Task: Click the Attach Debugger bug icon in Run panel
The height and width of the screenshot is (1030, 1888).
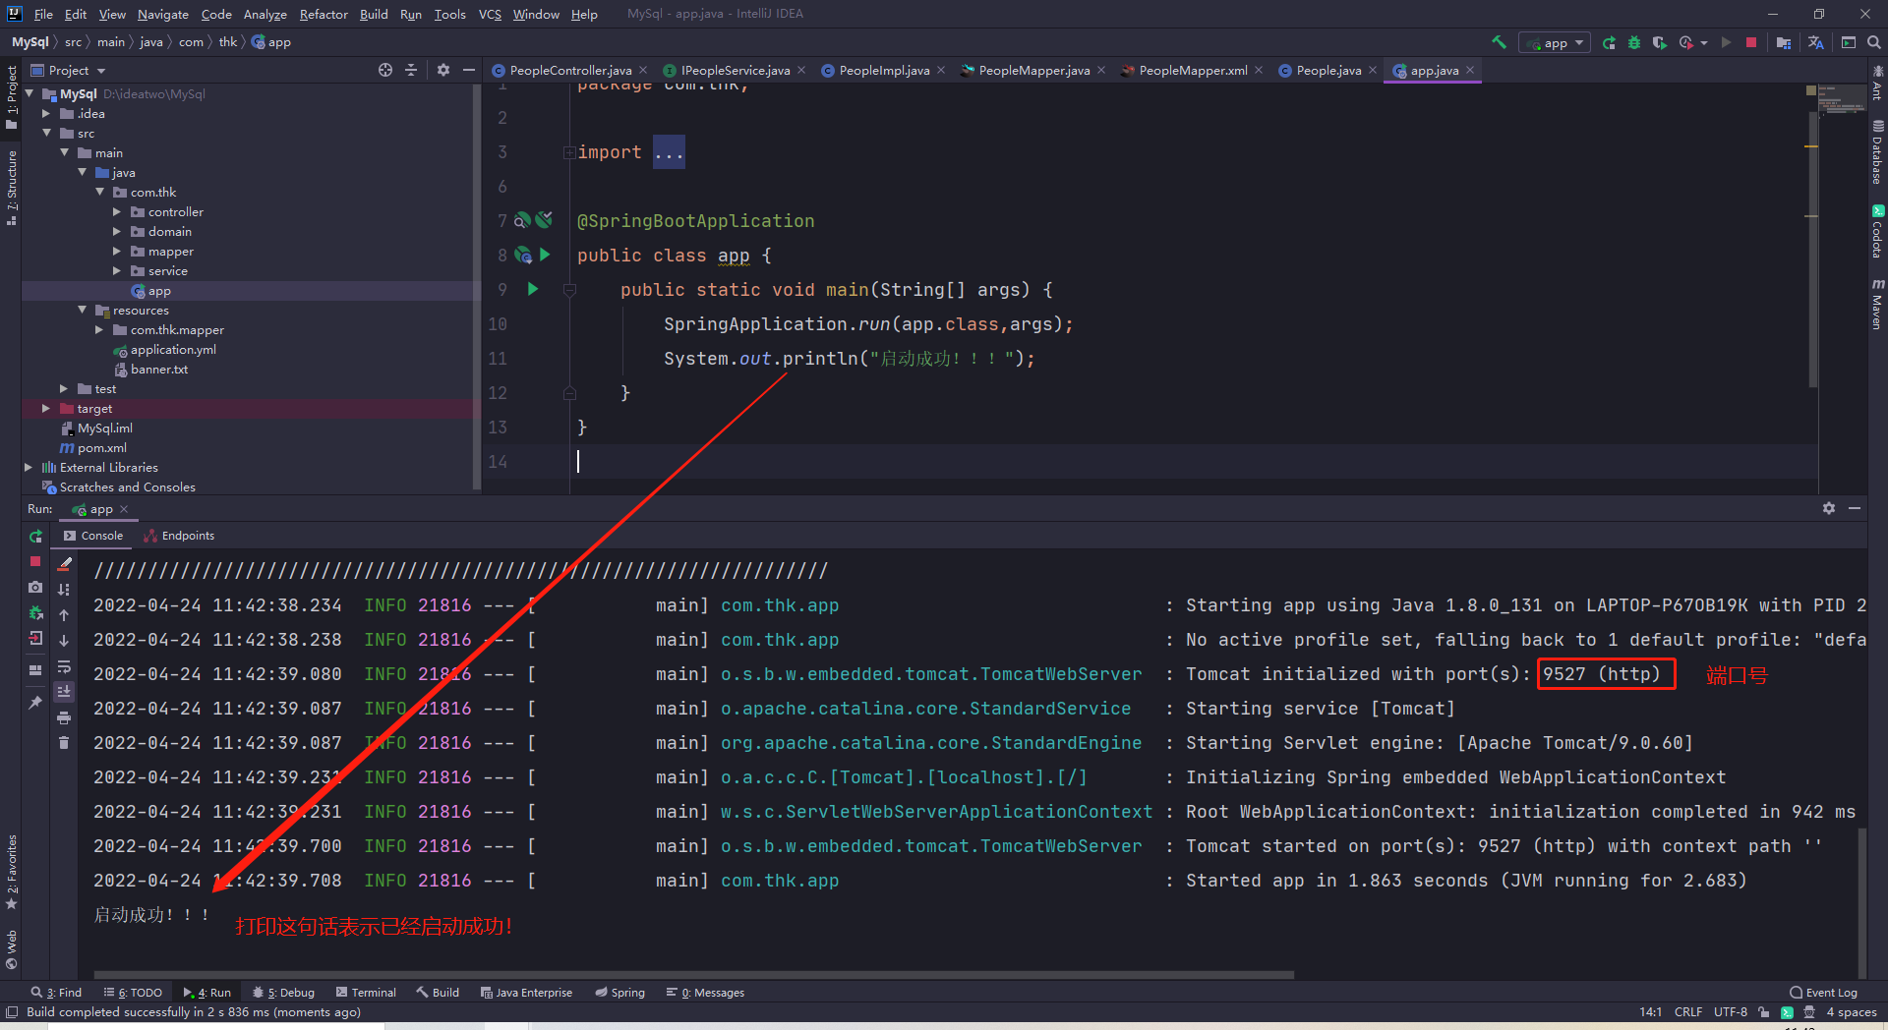Action: (x=35, y=612)
